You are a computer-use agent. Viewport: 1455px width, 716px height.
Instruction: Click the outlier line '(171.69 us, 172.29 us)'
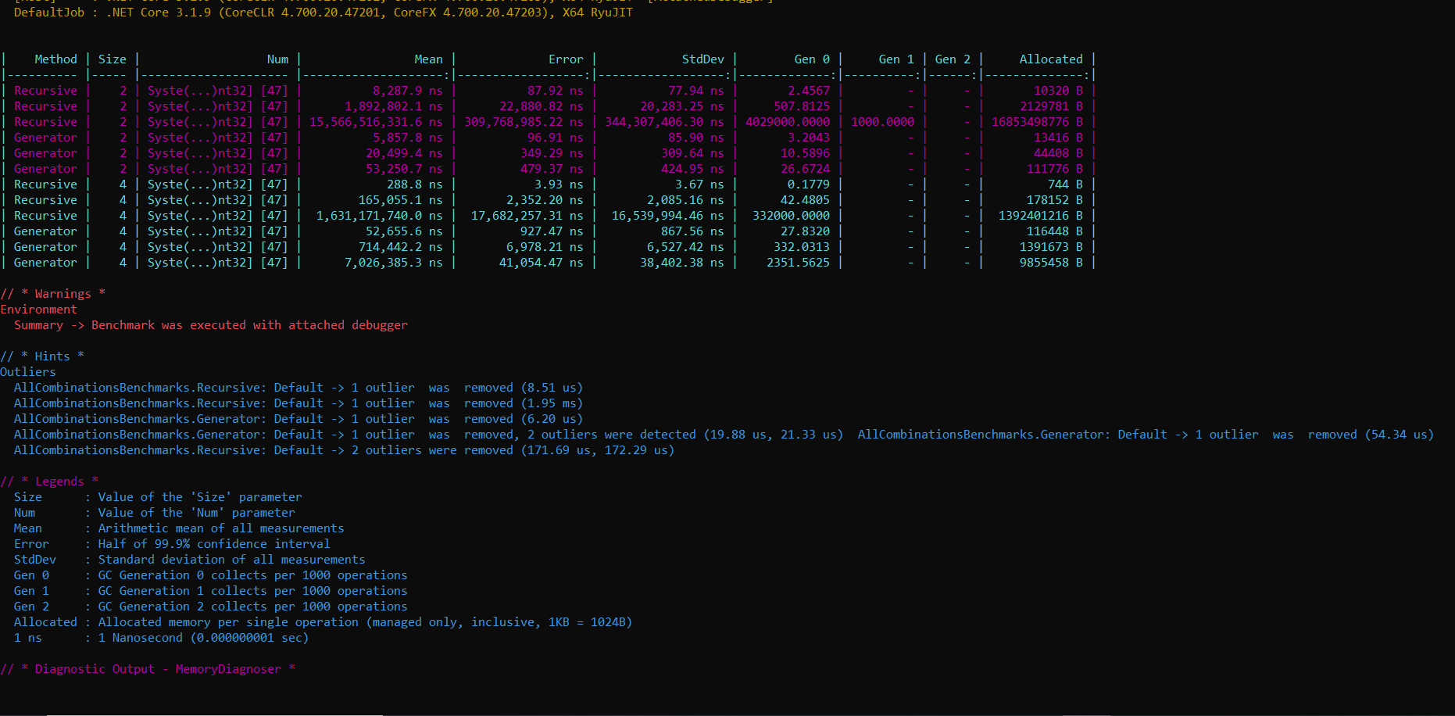(344, 450)
